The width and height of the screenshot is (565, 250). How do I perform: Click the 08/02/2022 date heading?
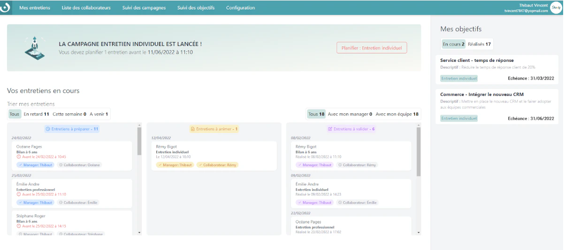[301, 138]
